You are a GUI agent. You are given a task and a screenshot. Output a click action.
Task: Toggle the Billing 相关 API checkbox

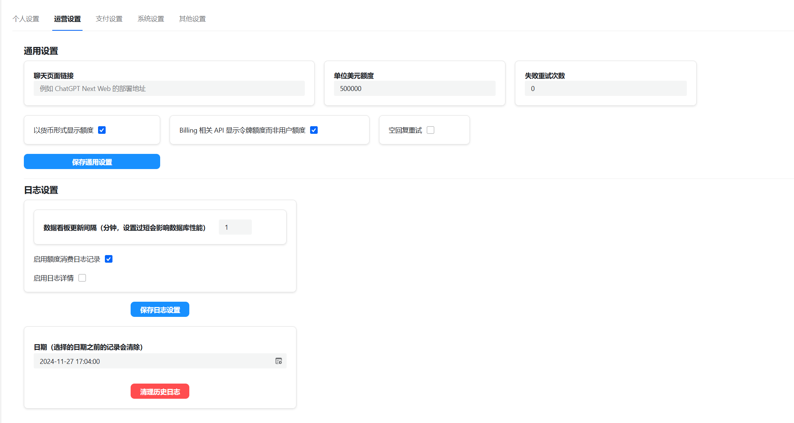coord(314,130)
